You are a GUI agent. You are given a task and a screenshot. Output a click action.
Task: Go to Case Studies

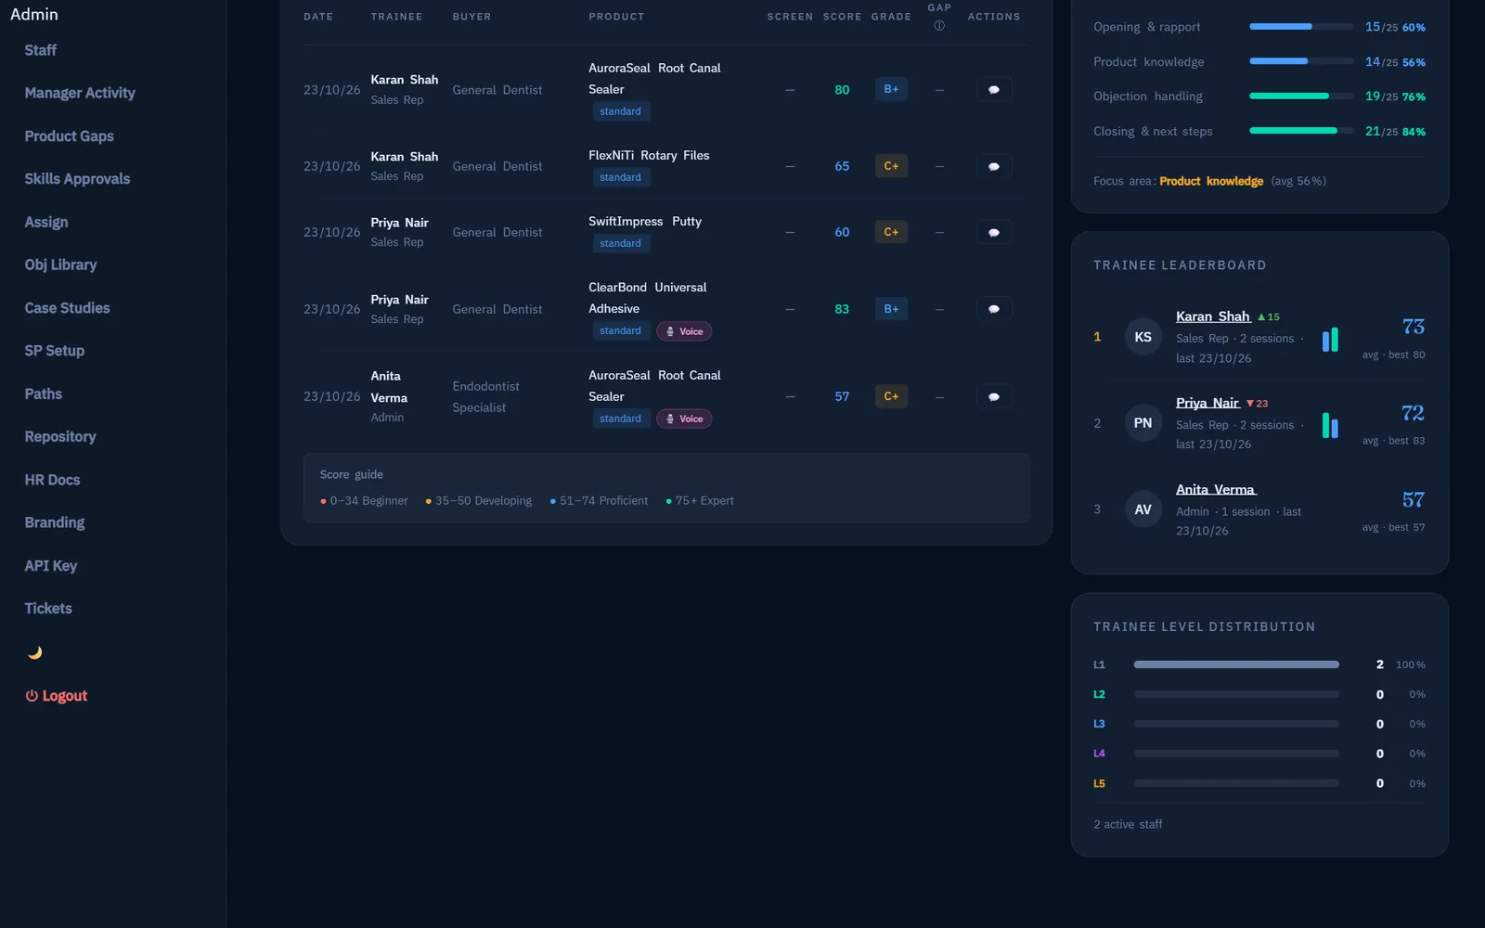(x=67, y=308)
